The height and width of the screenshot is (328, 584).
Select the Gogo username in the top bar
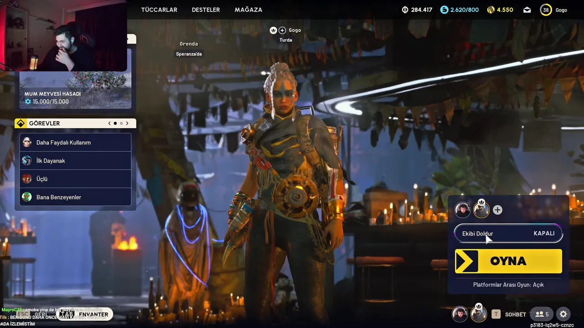[561, 10]
